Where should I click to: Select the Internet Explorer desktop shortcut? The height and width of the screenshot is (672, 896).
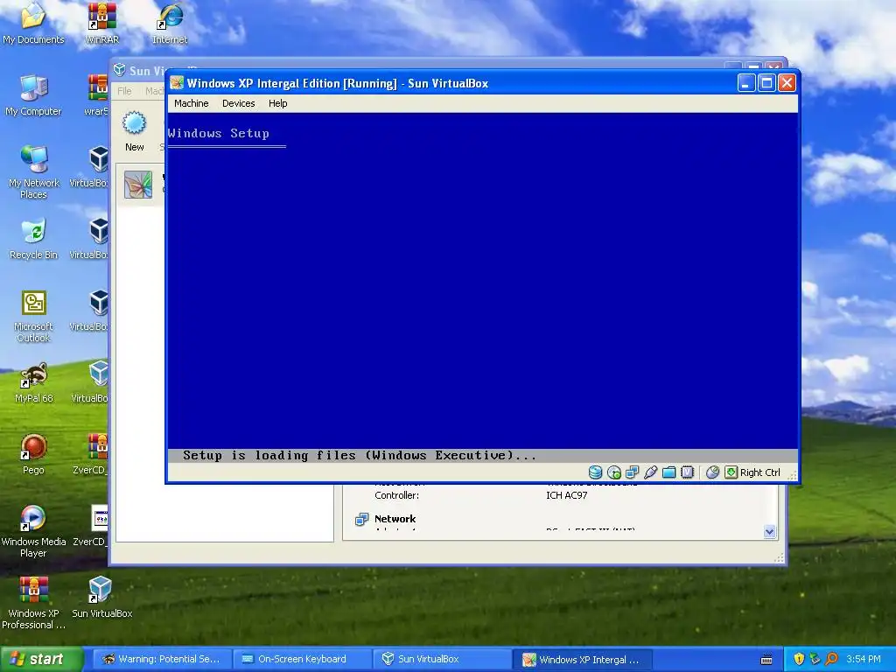point(170,23)
